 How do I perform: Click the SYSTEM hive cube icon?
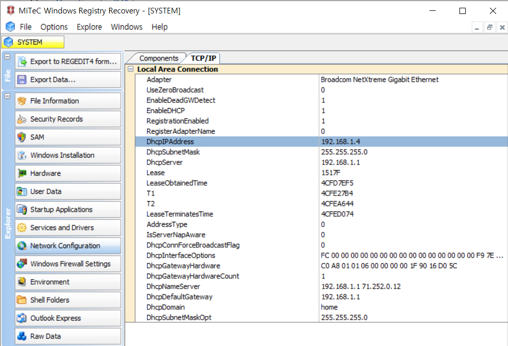[x=8, y=42]
